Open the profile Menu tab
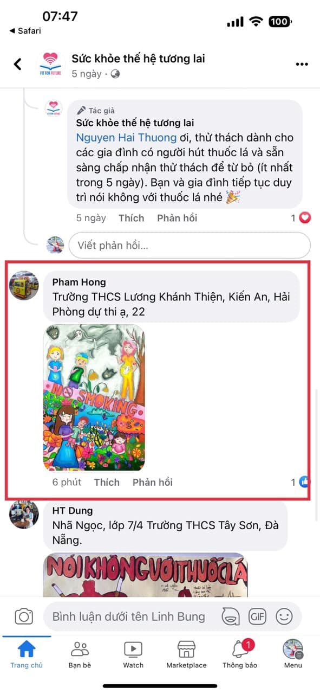This screenshot has height=694, width=320. point(293,654)
